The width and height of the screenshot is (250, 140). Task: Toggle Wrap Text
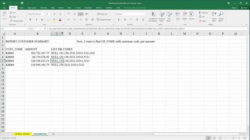click(x=102, y=14)
